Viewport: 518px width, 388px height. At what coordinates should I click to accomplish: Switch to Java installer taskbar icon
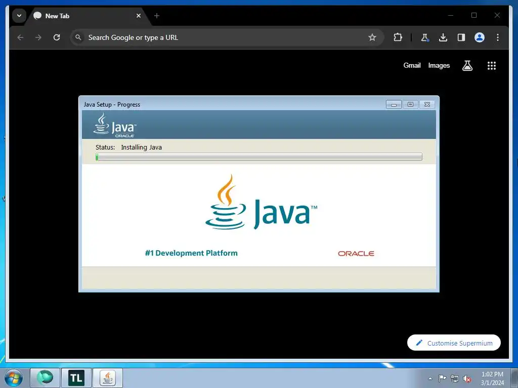click(108, 378)
